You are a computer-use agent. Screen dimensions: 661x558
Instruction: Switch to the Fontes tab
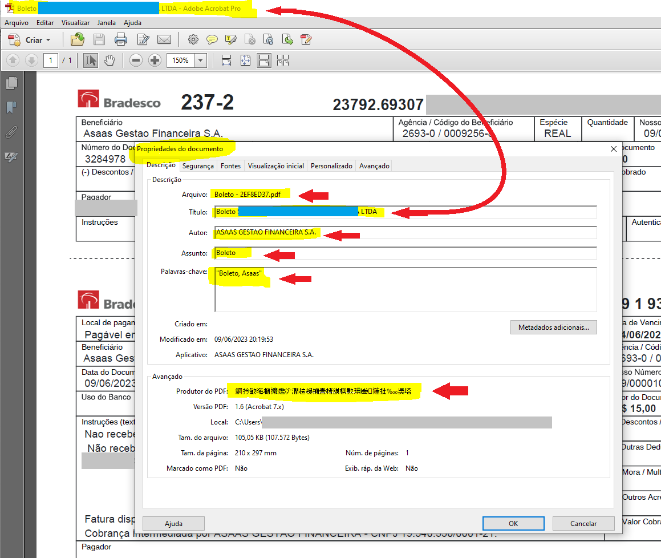click(x=230, y=166)
